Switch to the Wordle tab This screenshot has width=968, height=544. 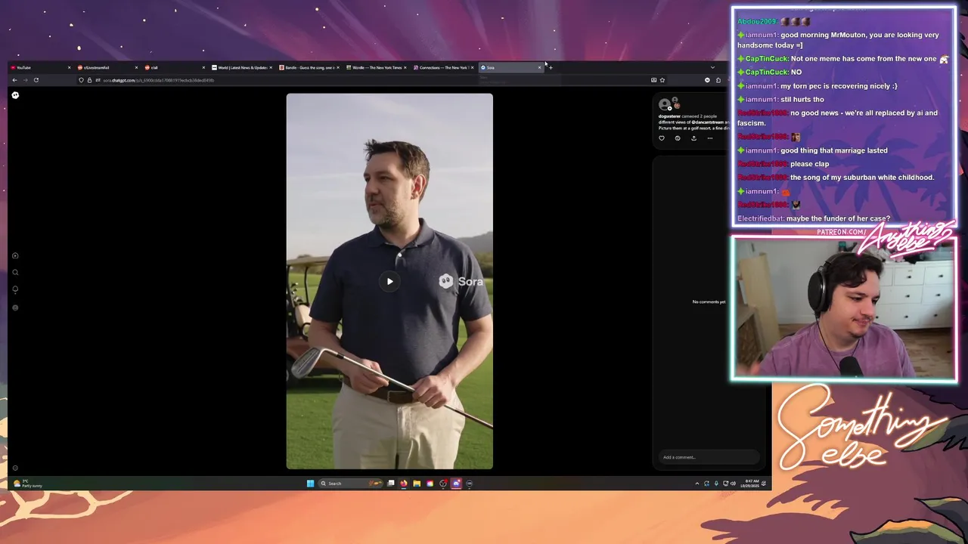[377, 67]
